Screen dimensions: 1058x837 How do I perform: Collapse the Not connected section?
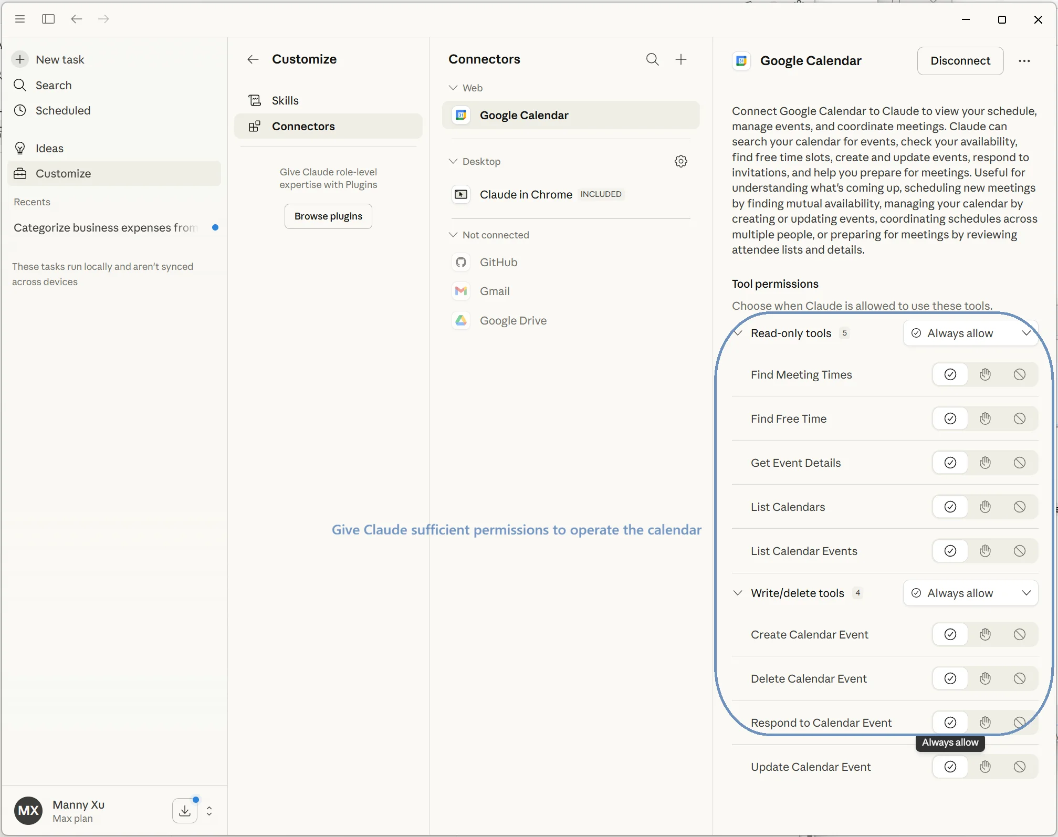(x=453, y=235)
